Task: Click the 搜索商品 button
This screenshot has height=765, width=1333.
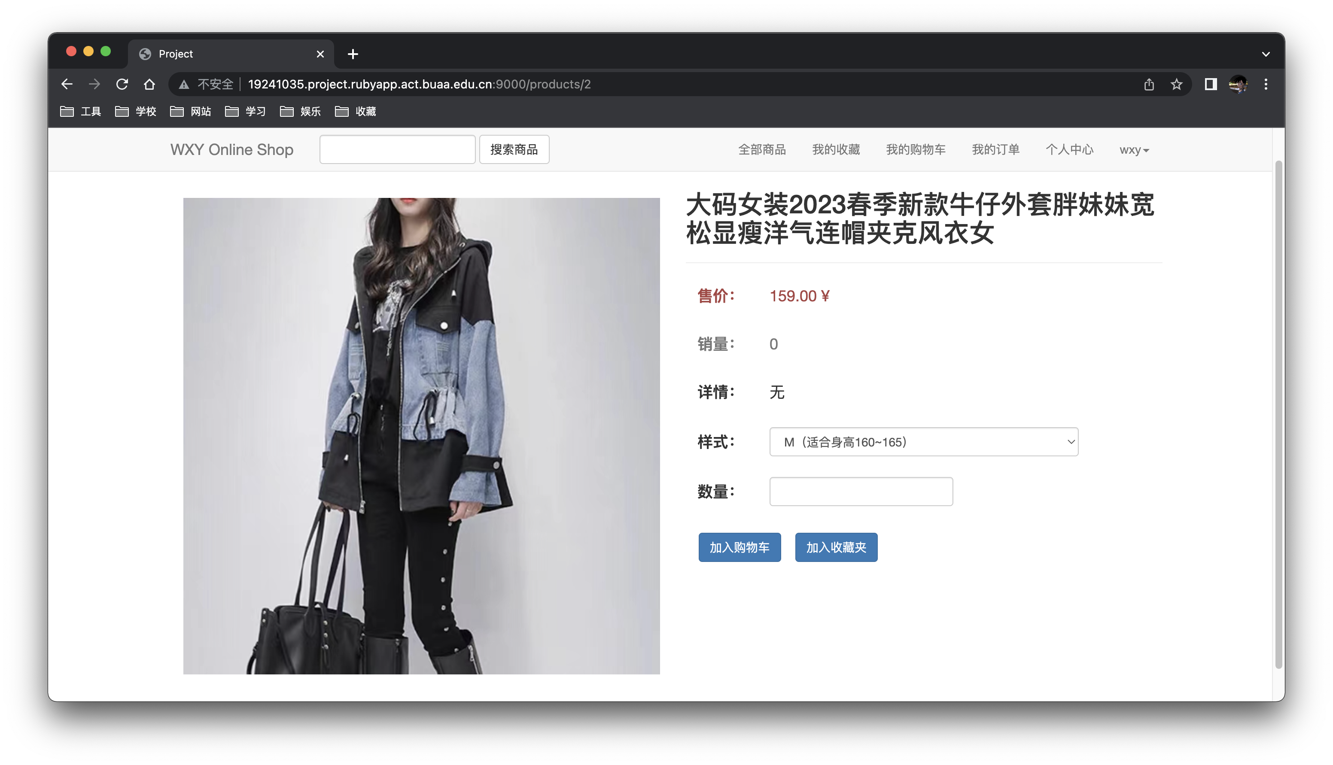Action: pos(514,149)
